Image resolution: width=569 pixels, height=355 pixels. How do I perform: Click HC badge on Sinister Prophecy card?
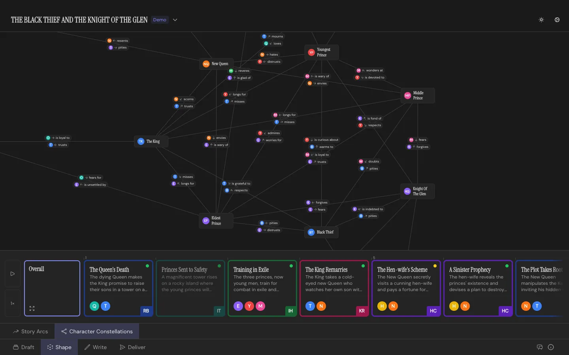click(x=505, y=311)
